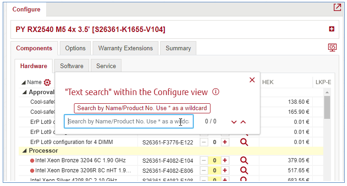Open the gear settings next to Name
The height and width of the screenshot is (186, 347).
tap(47, 82)
